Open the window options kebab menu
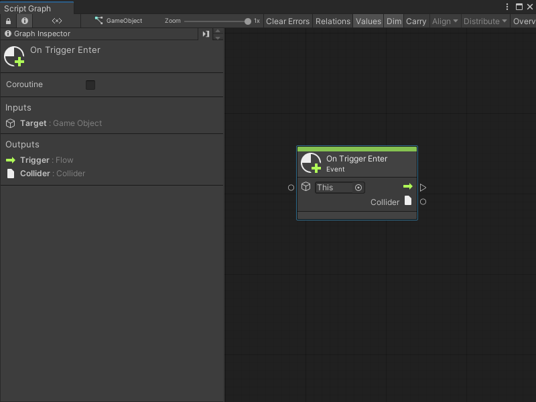This screenshot has width=536, height=402. [x=507, y=6]
